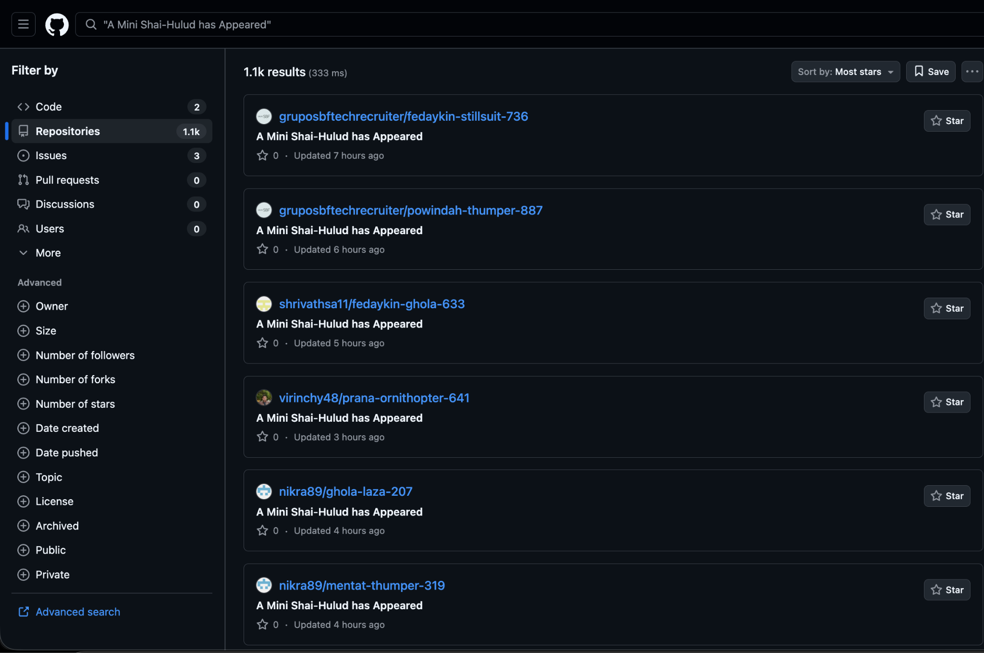Star the mentat-thumper-319 repository
The height and width of the screenshot is (653, 984).
tap(947, 590)
